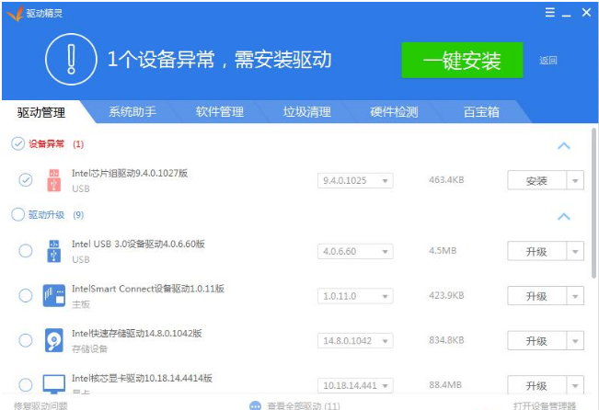Check the Intel USB 3.0设备驱动 checkbox
This screenshot has width=599, height=410.
[25, 251]
